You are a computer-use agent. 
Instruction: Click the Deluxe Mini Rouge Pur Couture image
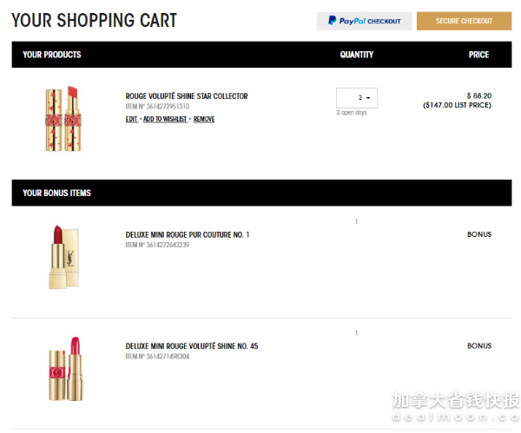tap(63, 256)
